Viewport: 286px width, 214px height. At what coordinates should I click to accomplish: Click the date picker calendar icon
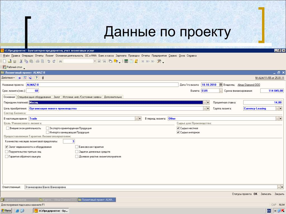[x=221, y=85]
